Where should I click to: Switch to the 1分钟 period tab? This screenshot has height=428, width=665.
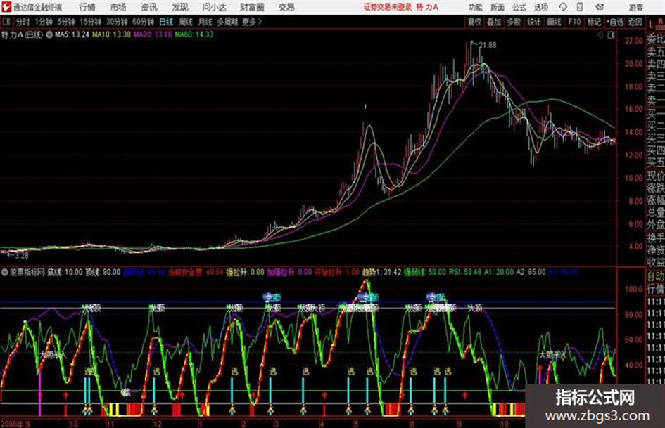[43, 22]
